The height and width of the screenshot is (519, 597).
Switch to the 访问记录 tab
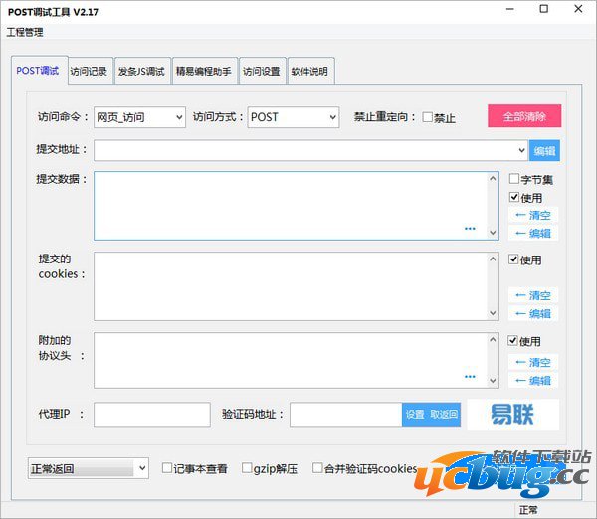[89, 72]
